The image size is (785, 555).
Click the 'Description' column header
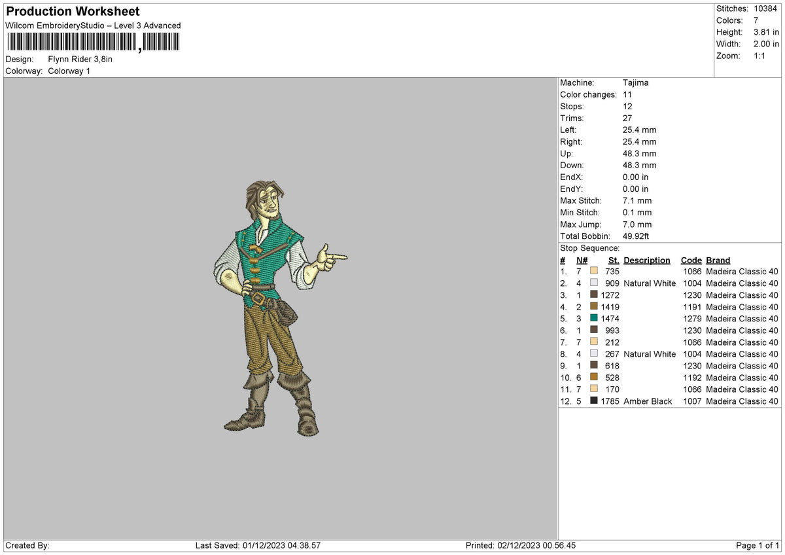click(x=647, y=260)
